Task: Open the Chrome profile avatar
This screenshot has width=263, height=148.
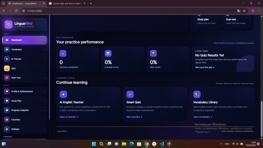Action: point(253,11)
